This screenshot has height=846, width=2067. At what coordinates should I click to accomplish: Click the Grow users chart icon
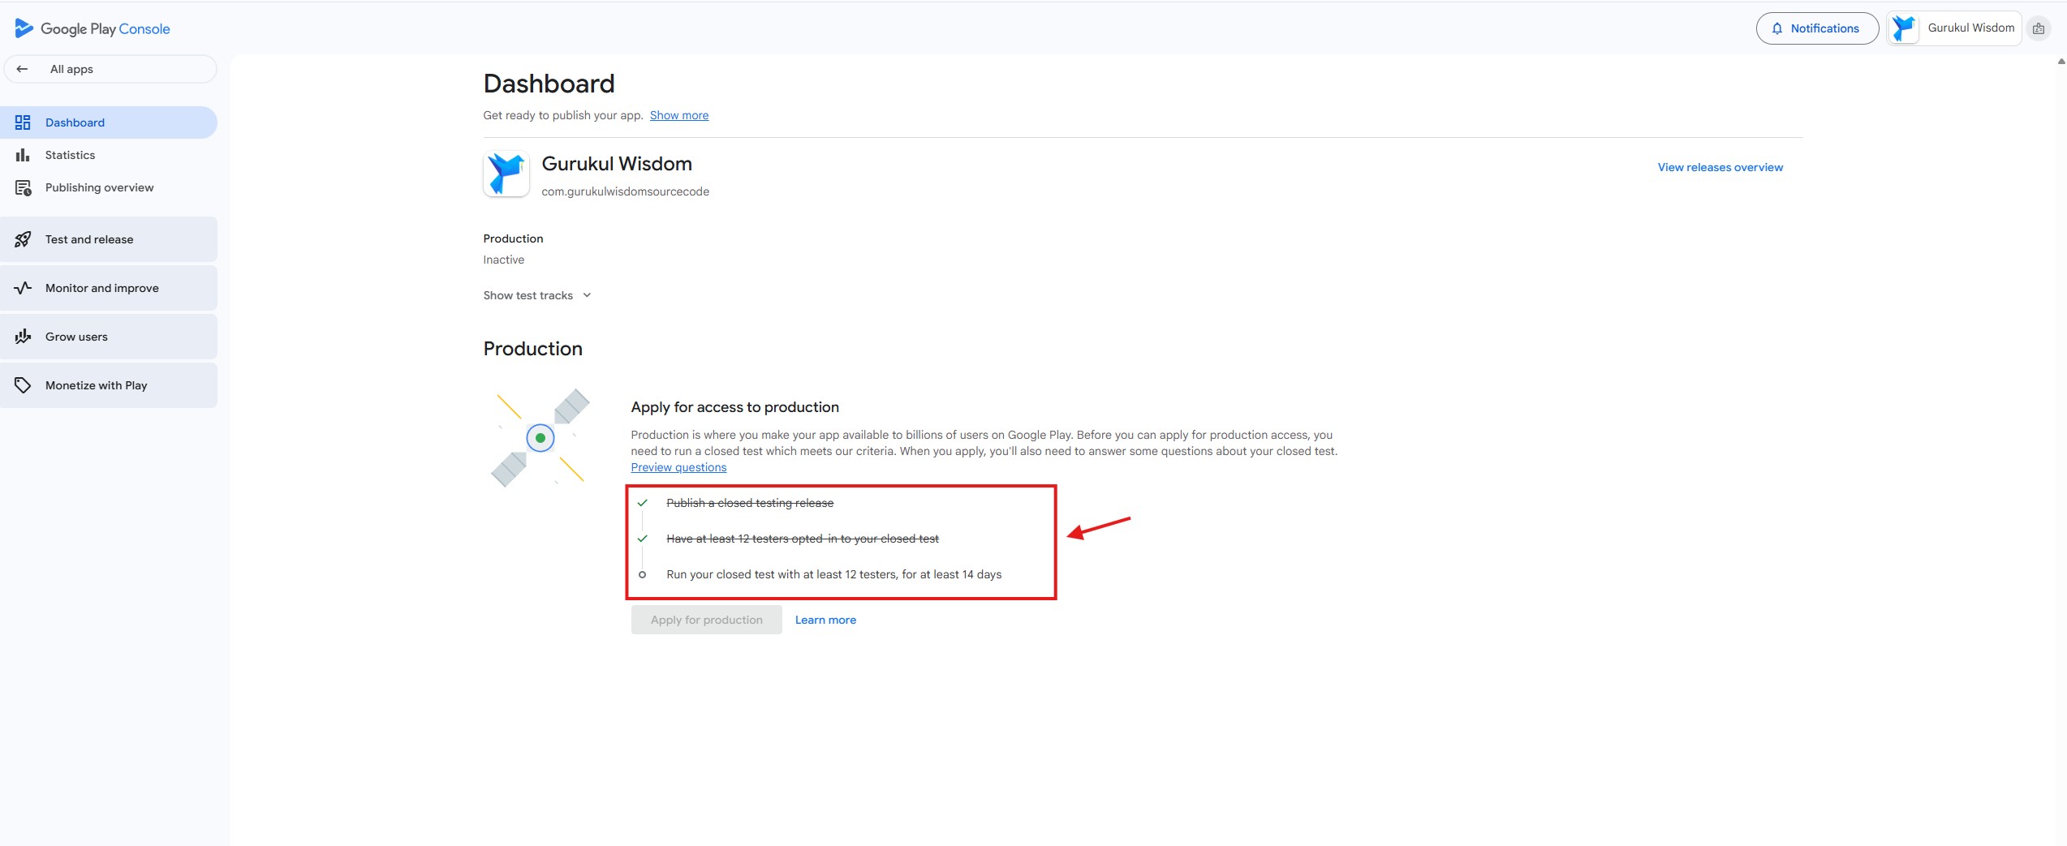click(23, 337)
